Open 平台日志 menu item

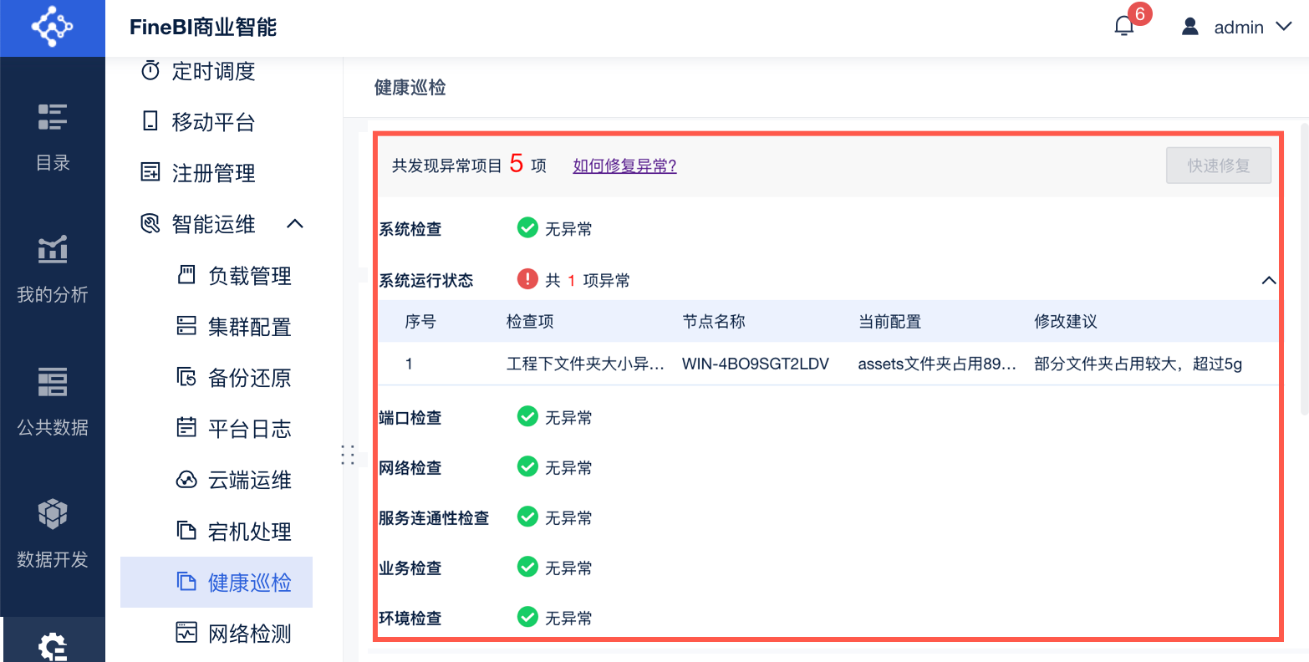tap(235, 429)
